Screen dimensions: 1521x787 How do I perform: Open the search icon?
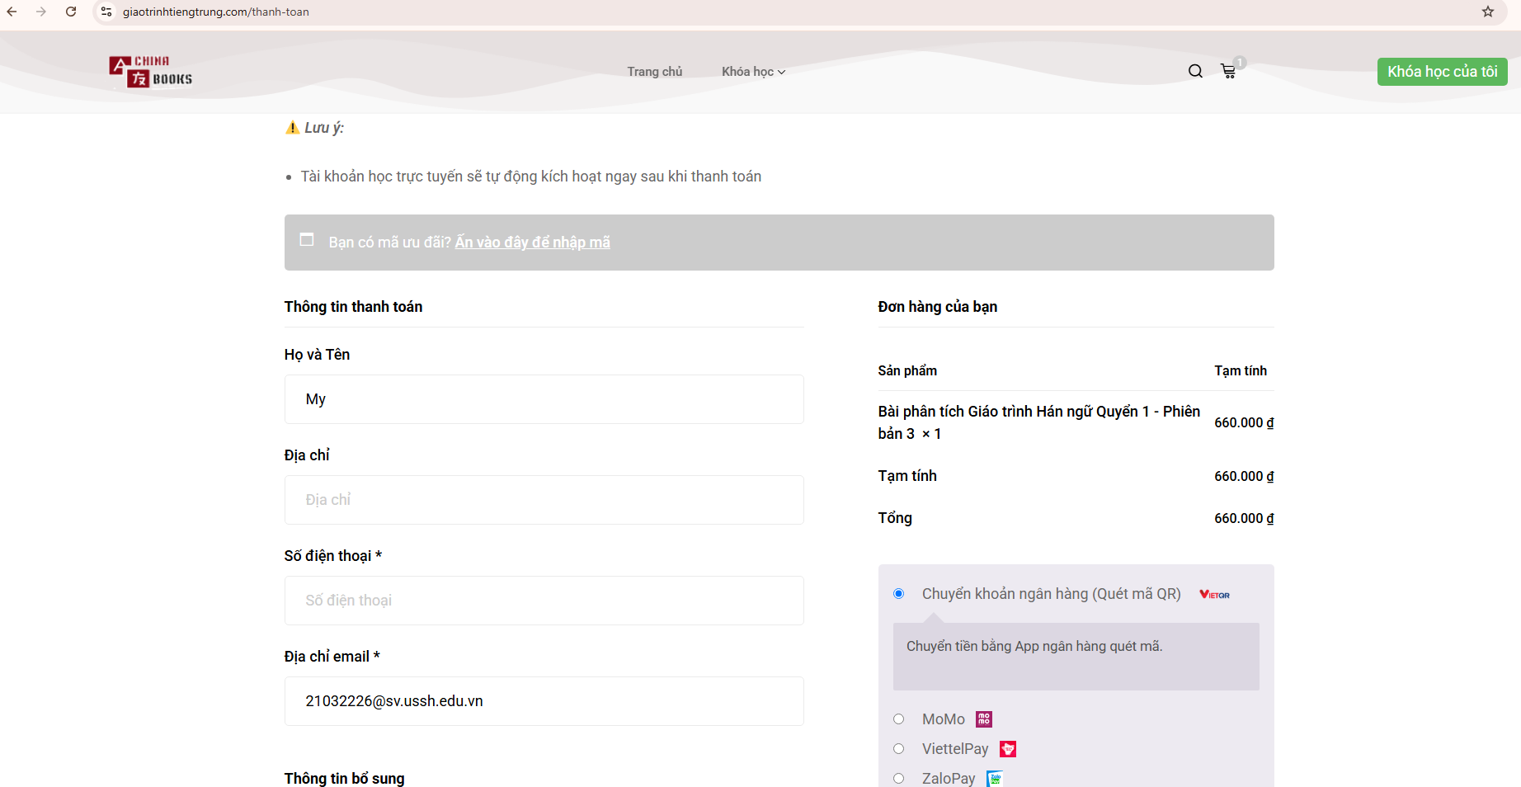[1194, 71]
